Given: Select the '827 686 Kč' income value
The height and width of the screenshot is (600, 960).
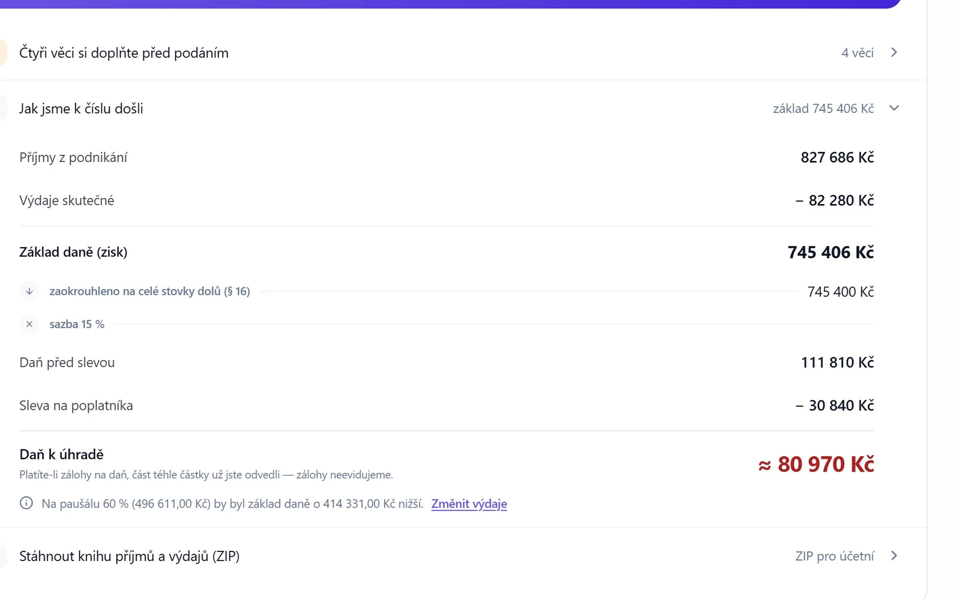Looking at the screenshot, I should point(837,157).
